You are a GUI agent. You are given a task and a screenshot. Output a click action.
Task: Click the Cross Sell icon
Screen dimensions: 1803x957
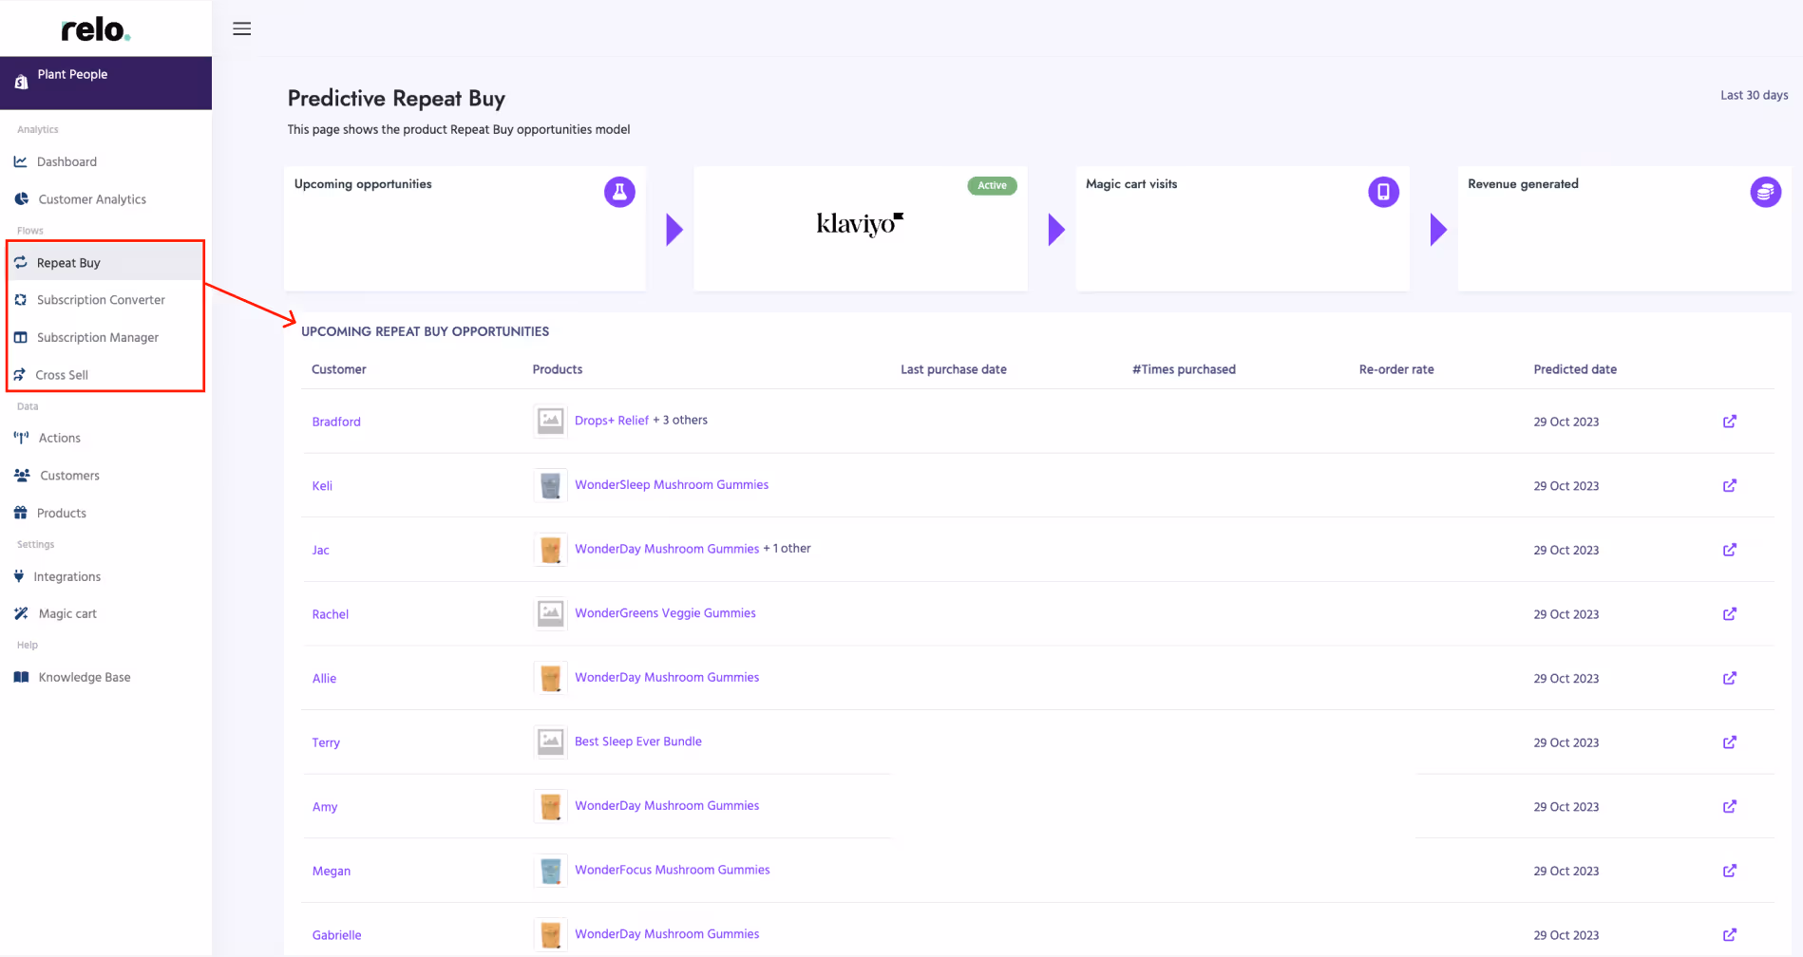(x=19, y=374)
